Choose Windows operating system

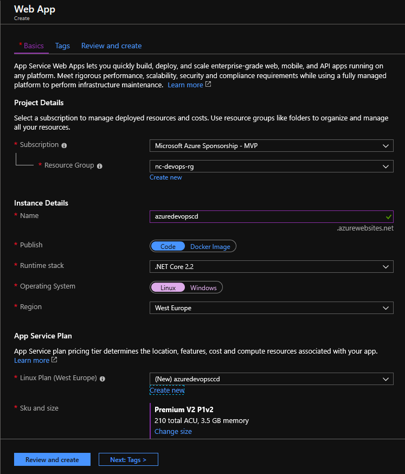pos(203,287)
